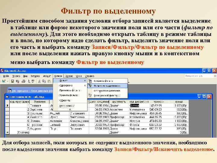The width and height of the screenshot is (217, 163).
Task: Open the Сервис menu
Action: [69, 76]
